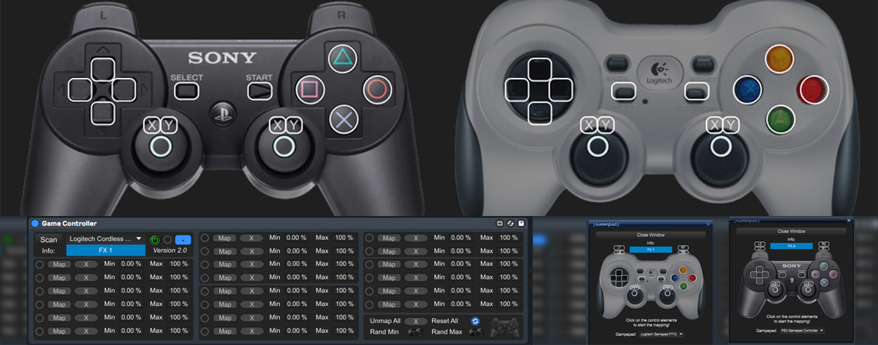The width and height of the screenshot is (878, 345).
Task: Click the red button on the large Logitech gamepad
Action: click(x=812, y=89)
